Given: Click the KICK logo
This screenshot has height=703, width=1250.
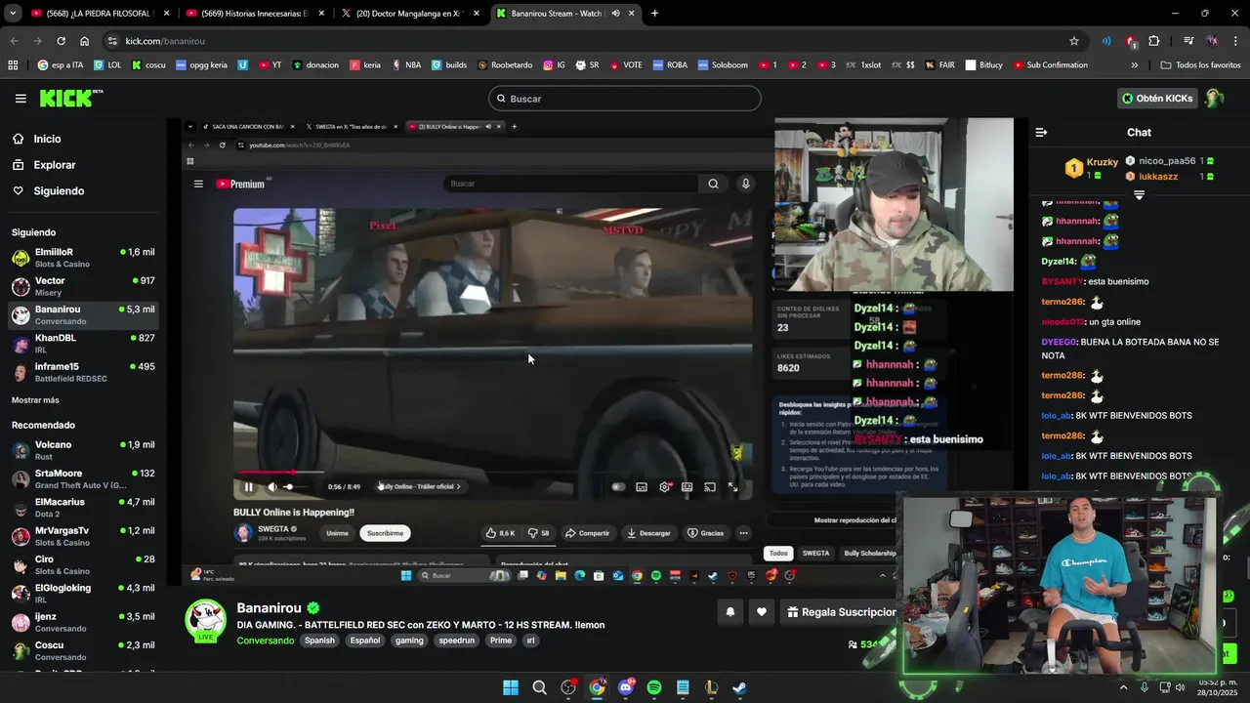Looking at the screenshot, I should (x=70, y=98).
